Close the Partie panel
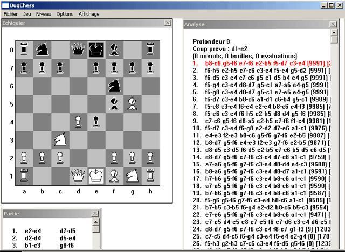345x252 pixels. (x=95, y=213)
